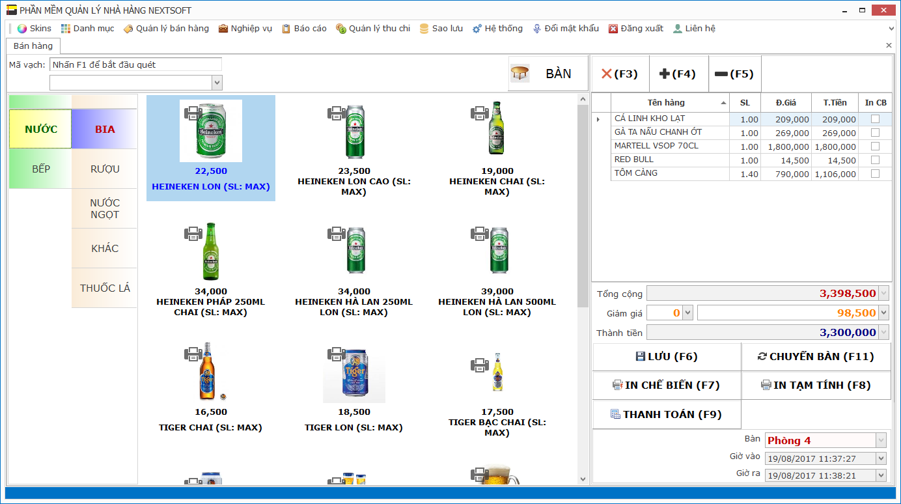Open the Giờ ra datetime dropdown
Viewport: 901px width, 504px height.
(881, 475)
